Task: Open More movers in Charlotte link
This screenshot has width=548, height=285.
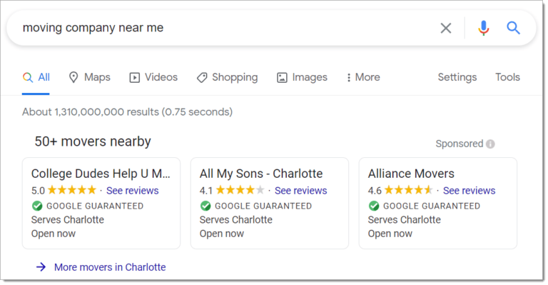Action: pyautogui.click(x=110, y=267)
